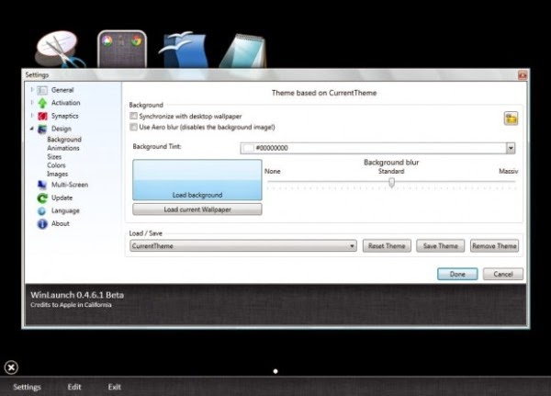Viewport: 551px width, 396px height.
Task: Open the scissors clipboard app icon
Action: [61, 50]
